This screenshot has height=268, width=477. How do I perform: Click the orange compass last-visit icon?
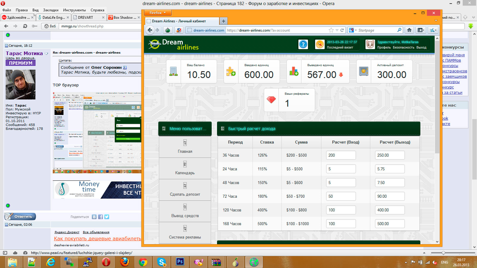(320, 44)
